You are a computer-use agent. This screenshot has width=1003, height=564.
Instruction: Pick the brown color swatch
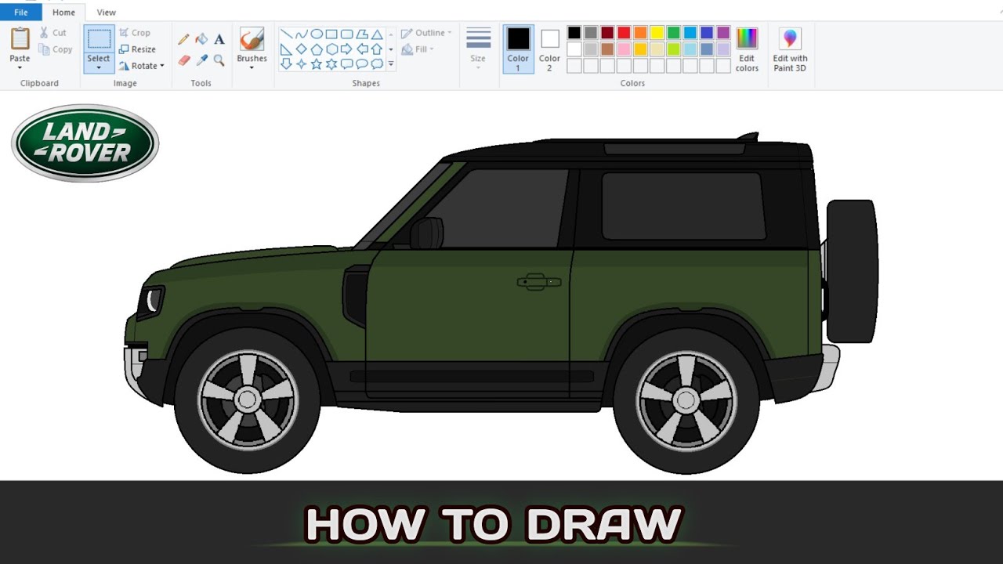[x=607, y=49]
